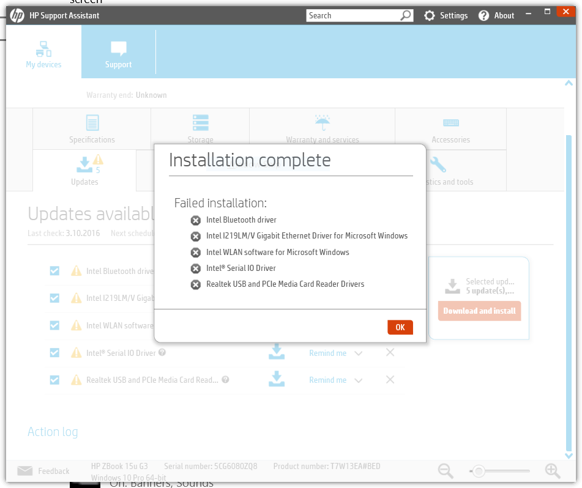This screenshot has height=488, width=582.
Task: Click Remind me for Realtek Card Reader
Action: [x=328, y=380]
